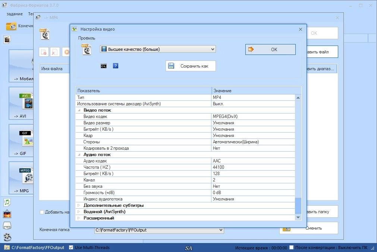Click the settings list scroll up arrow
Image resolution: width=377 pixels, height=252 pixels.
coord(298,97)
